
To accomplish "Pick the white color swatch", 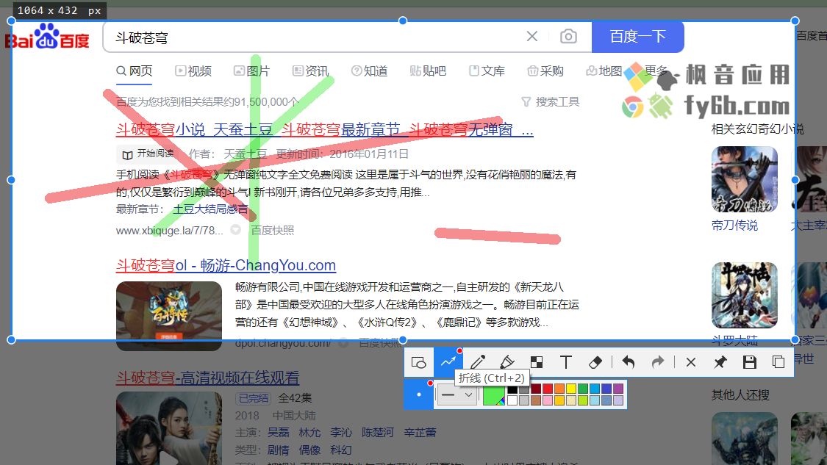I will click(x=512, y=400).
